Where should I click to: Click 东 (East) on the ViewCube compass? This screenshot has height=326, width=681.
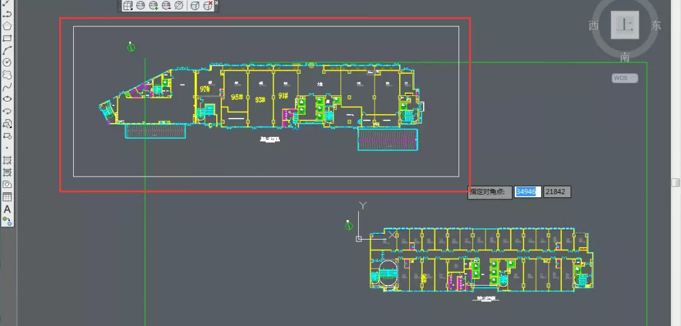point(656,26)
